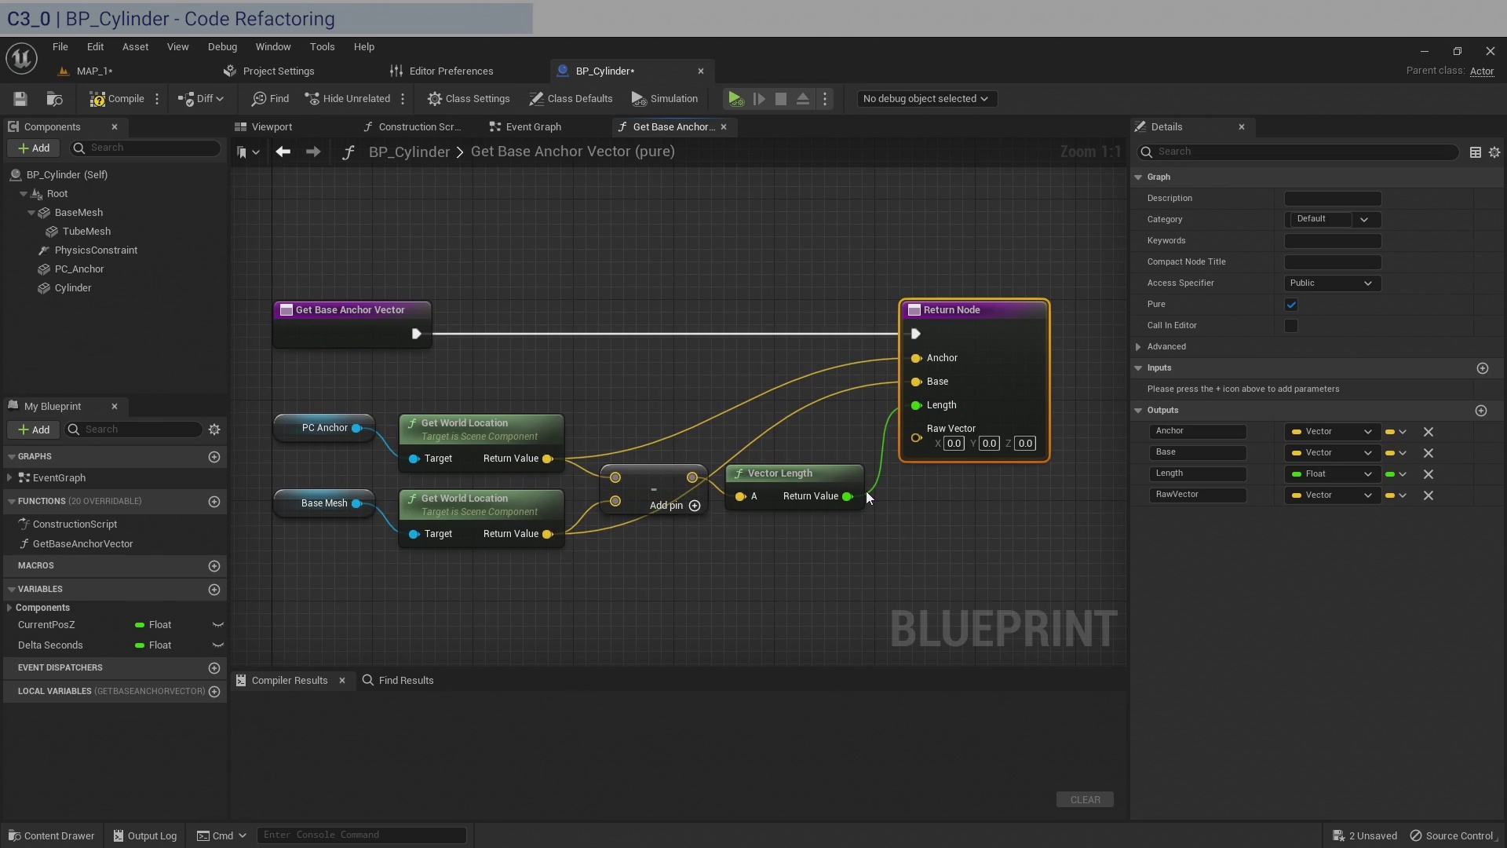Click the Compile button
This screenshot has width=1507, height=848.
pos(117,99)
